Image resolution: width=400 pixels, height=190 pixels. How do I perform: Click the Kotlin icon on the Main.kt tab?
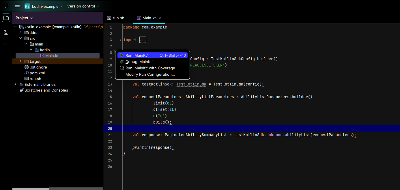pyautogui.click(x=139, y=18)
